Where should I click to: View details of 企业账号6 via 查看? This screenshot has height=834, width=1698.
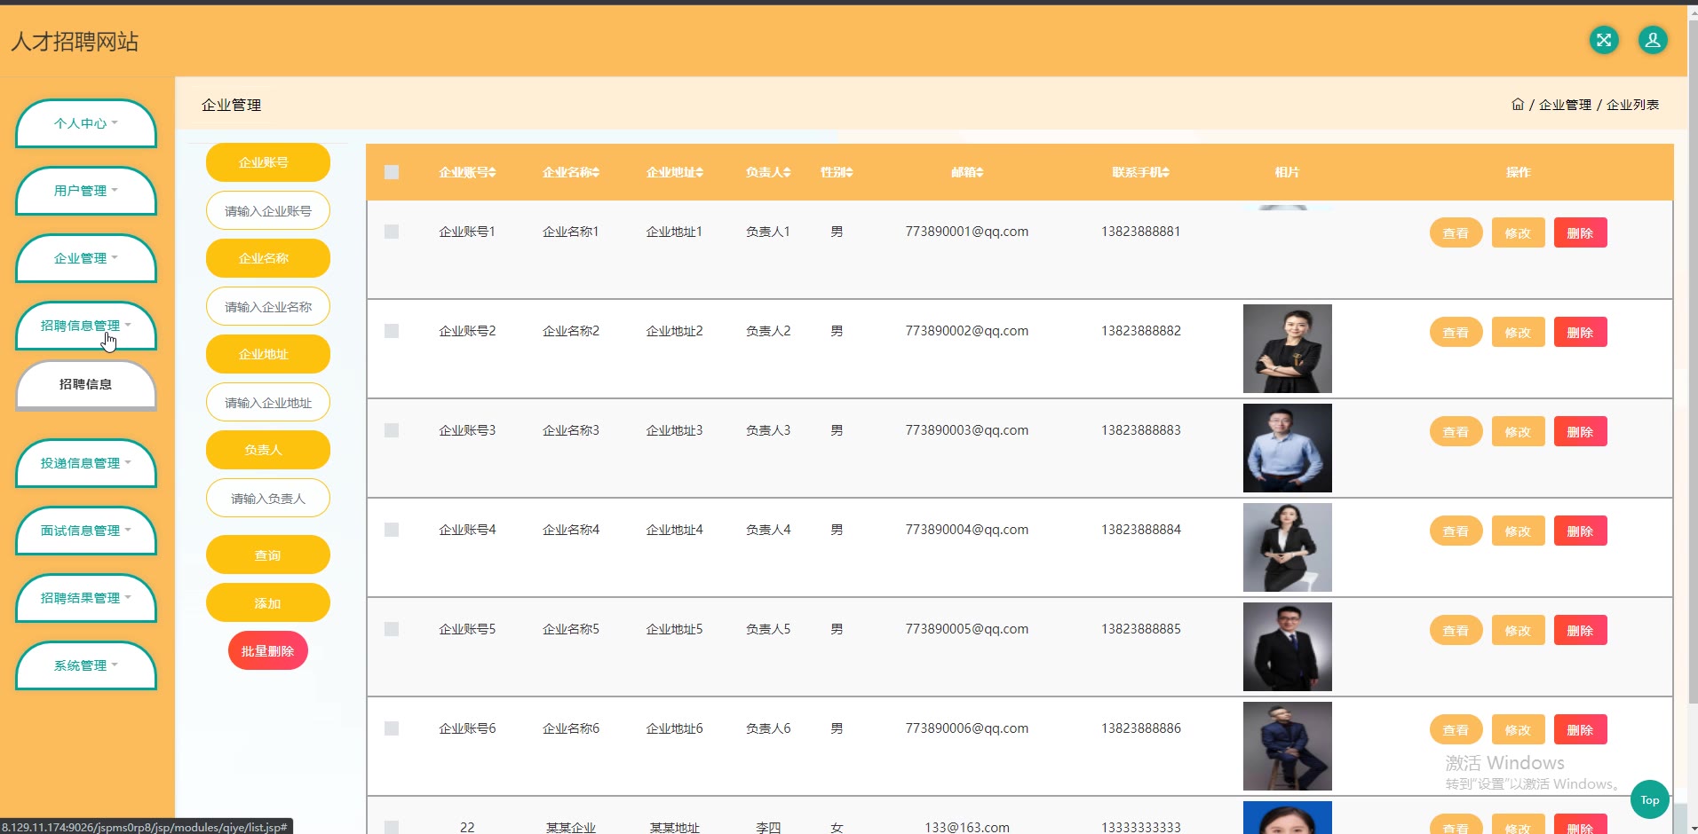pos(1456,729)
